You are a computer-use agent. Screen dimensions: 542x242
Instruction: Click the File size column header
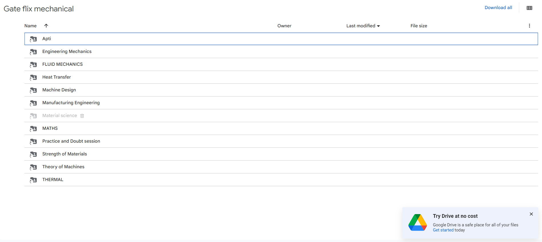419,26
